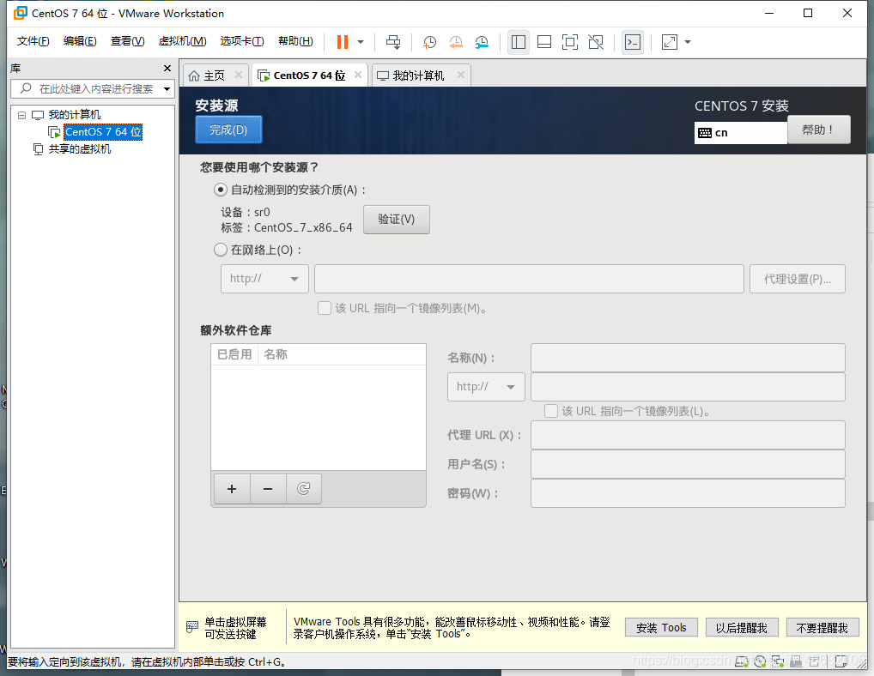Close the 主页 tab
Screen dimensions: 874x676
239,75
